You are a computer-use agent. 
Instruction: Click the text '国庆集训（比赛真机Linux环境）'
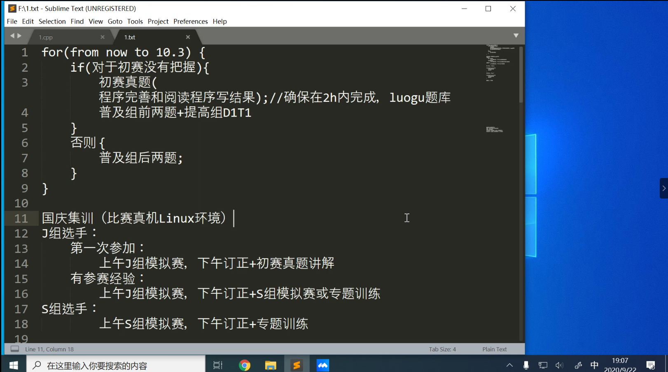134,218
